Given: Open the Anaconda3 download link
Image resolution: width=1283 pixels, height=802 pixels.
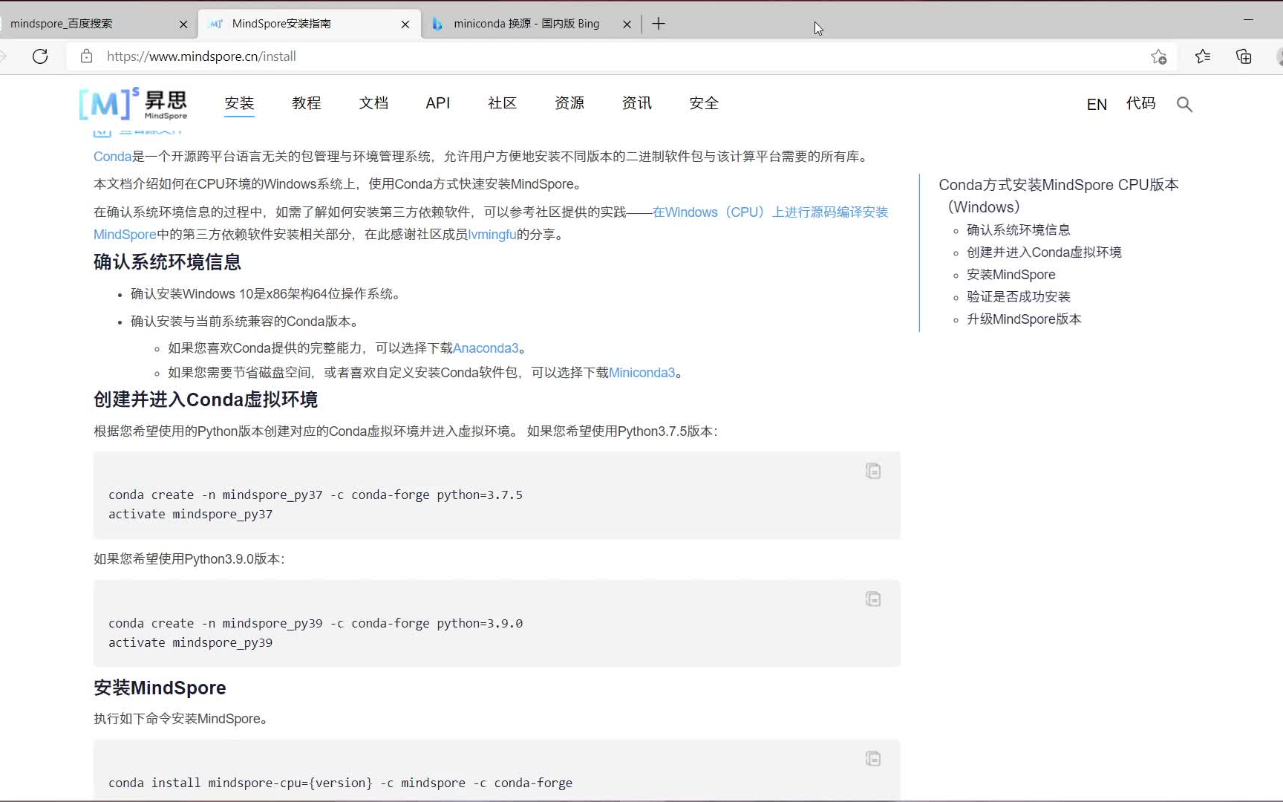Looking at the screenshot, I should [x=485, y=348].
